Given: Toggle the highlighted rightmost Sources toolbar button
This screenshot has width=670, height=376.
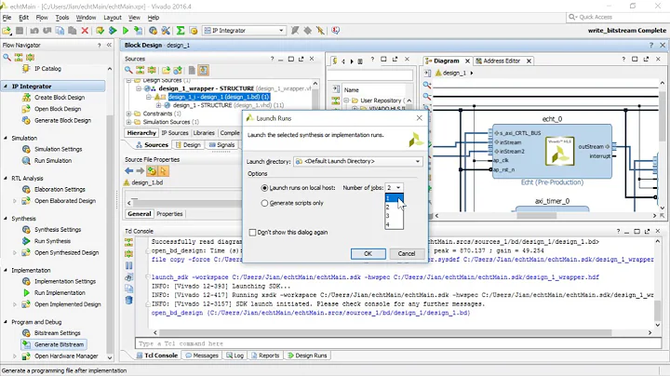Looking at the screenshot, I should pyautogui.click(x=204, y=70).
